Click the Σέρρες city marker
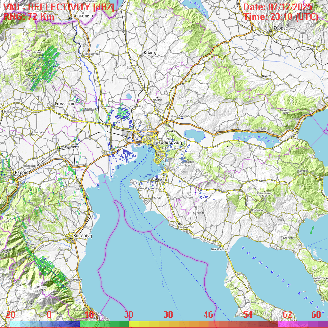328x328 pixels. tap(271, 31)
